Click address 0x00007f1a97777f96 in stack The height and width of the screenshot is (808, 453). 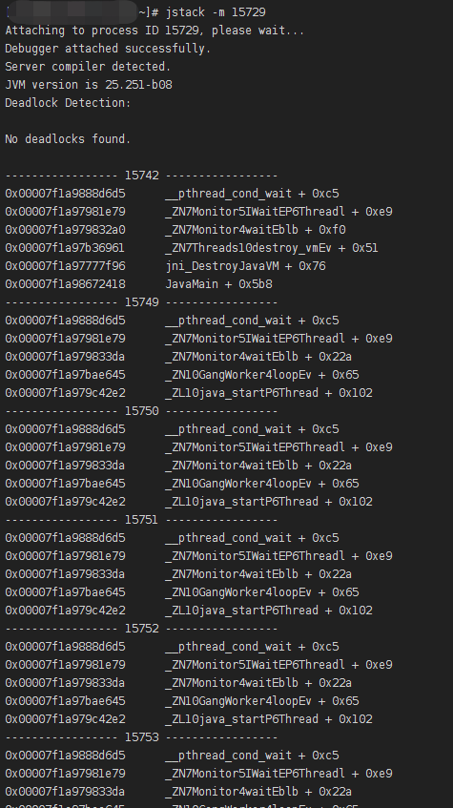[65, 266]
